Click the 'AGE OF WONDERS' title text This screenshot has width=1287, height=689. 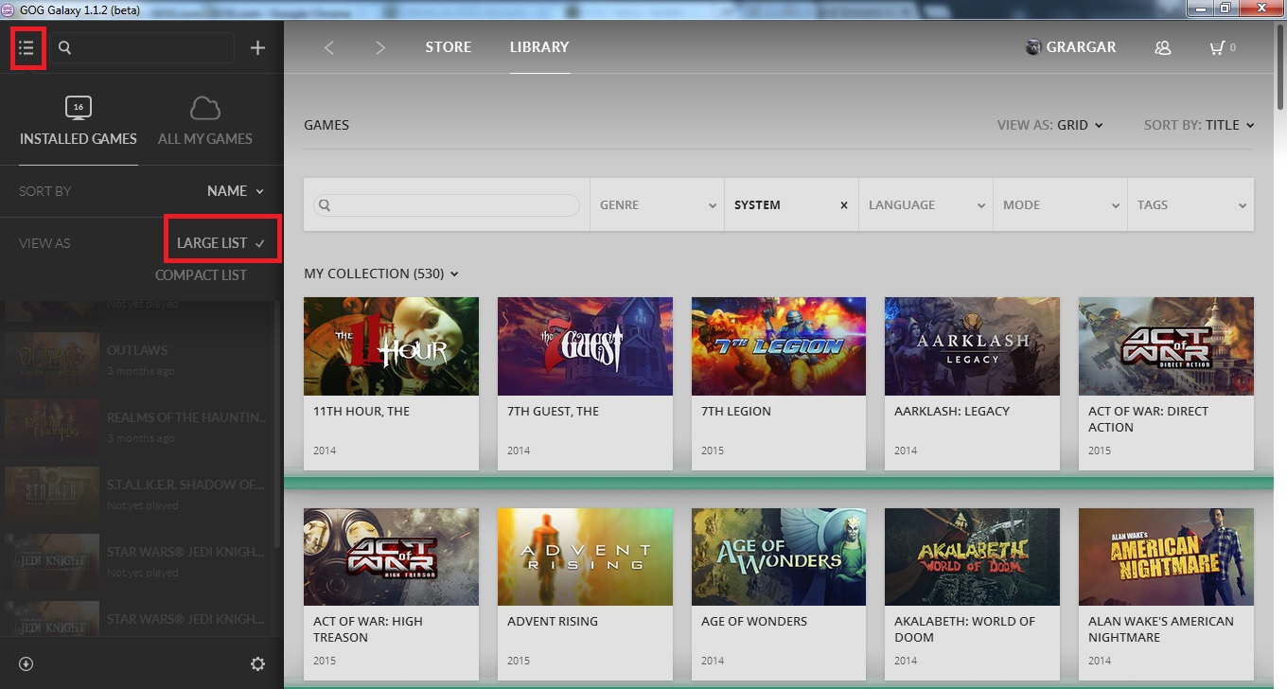[x=754, y=622]
